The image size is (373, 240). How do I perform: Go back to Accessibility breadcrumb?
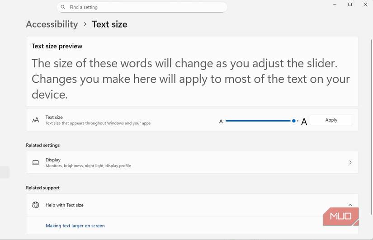pos(52,24)
